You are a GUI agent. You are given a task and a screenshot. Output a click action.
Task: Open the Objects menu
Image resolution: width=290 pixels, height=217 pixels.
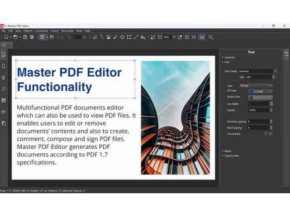[x=28, y=31]
